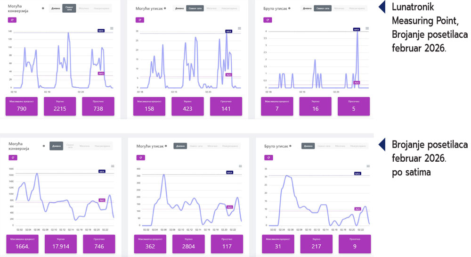Toggle MAX line label on top Могући утисак chart
The height and width of the screenshot is (257, 471).
click(x=228, y=31)
